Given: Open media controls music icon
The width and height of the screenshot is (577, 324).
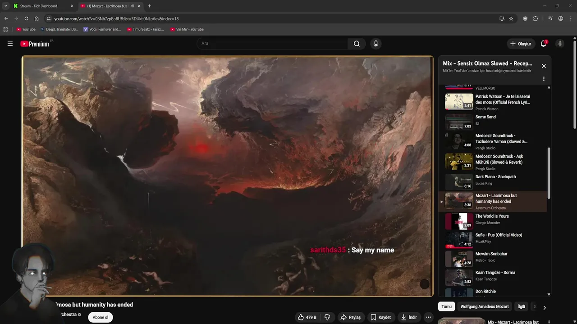Looking at the screenshot, I should [550, 18].
